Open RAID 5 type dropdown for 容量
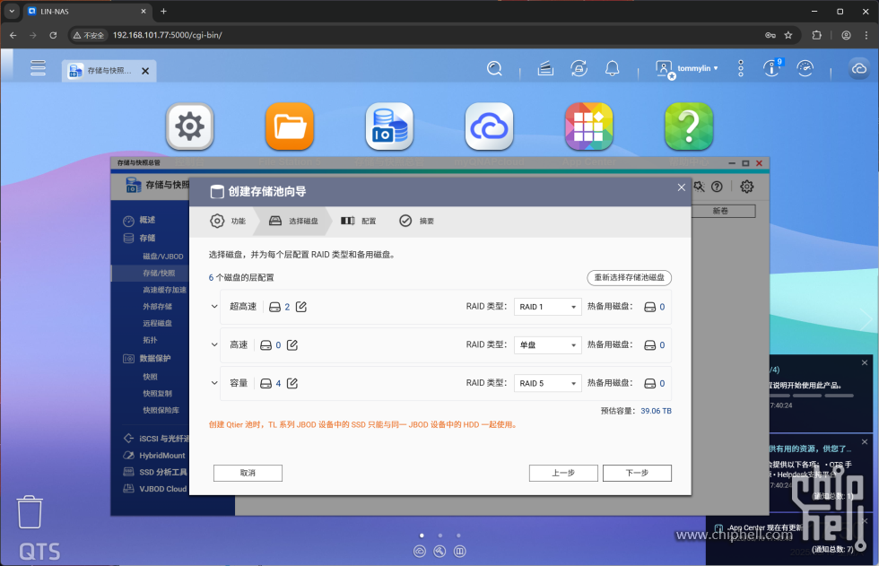The height and width of the screenshot is (566, 879). click(x=548, y=383)
